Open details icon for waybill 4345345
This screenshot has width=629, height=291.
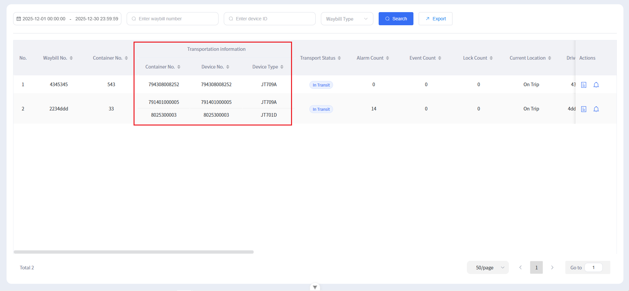583,85
